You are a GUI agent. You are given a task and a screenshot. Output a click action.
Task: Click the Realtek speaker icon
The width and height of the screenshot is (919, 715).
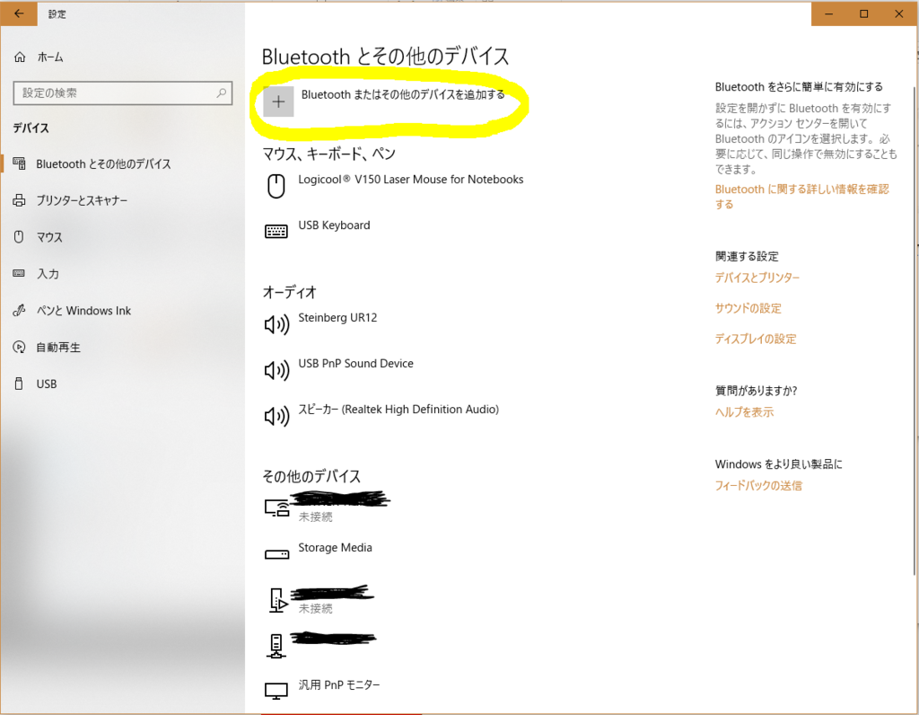pyautogui.click(x=276, y=416)
